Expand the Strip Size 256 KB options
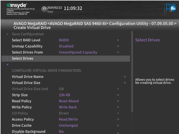Image resolution: width=179 pixels, height=134 pixels. coord(64,95)
